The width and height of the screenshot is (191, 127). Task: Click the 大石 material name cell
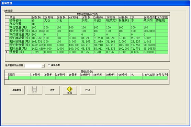click(x=50, y=21)
